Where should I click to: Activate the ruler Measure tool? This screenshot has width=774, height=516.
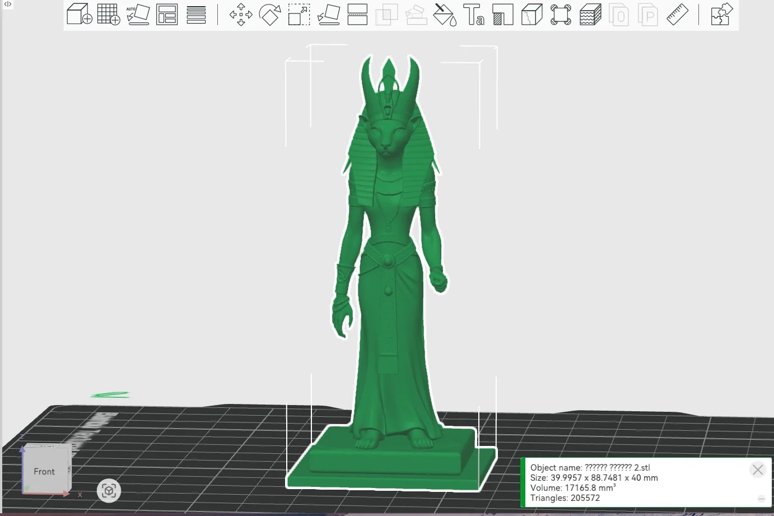[x=677, y=15]
